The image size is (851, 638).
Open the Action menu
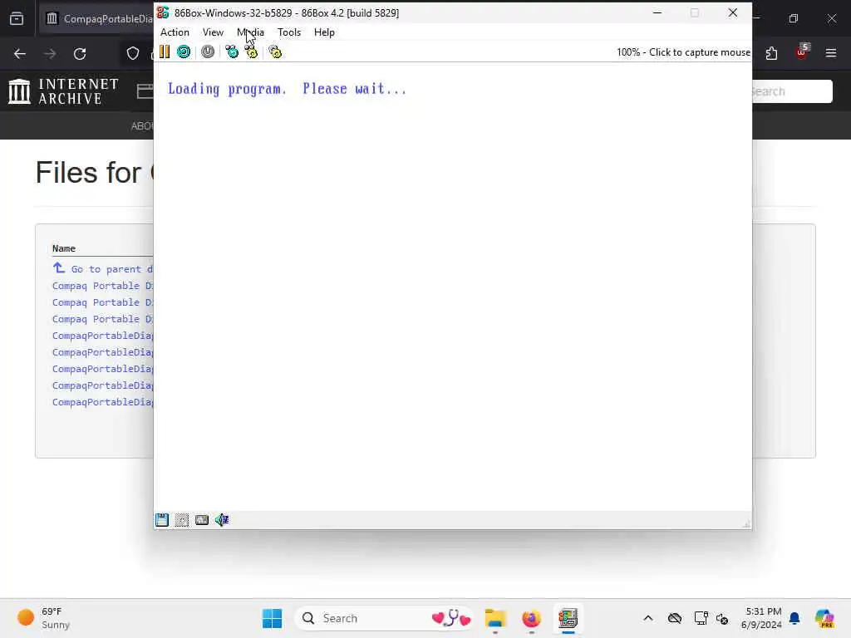tap(175, 32)
